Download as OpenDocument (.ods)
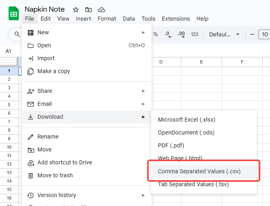Image resolution: width=270 pixels, height=206 pixels. (x=204, y=132)
